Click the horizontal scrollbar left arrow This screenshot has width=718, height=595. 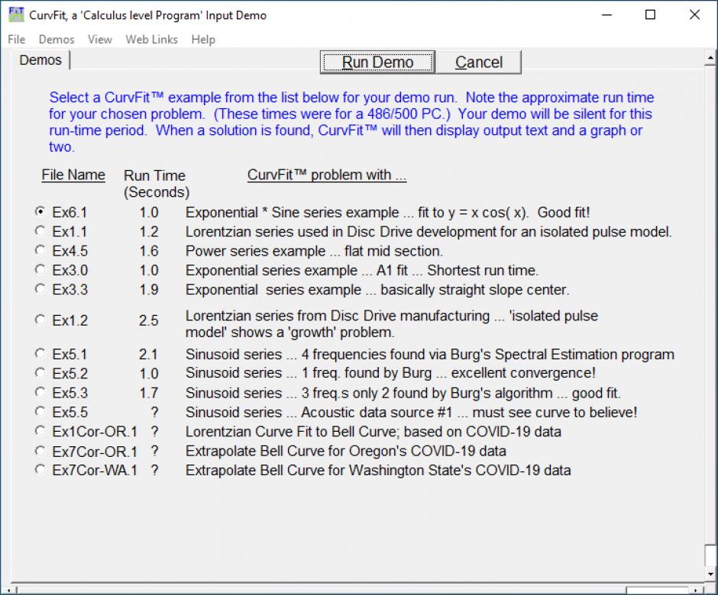tap(8, 590)
